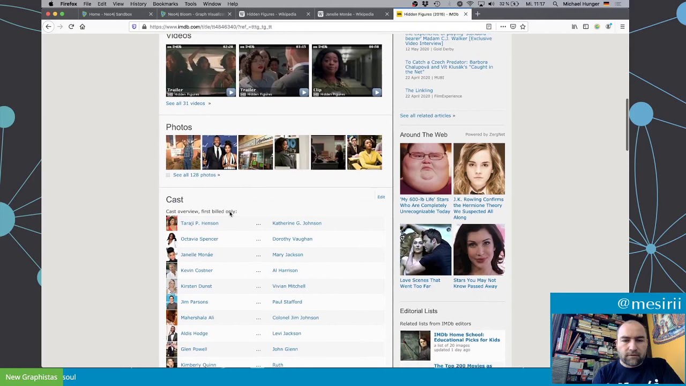Toggle reader view icon in address bar
The image size is (686, 386).
[489, 27]
